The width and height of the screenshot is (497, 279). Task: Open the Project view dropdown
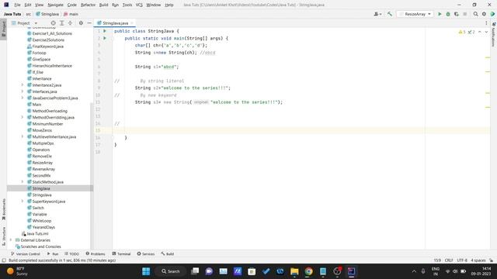pyautogui.click(x=25, y=23)
